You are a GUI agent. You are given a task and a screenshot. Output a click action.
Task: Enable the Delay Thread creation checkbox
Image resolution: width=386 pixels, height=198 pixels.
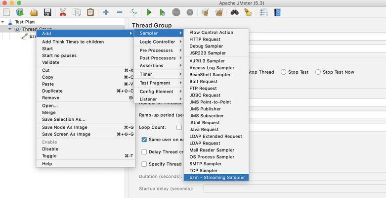pos(144,152)
